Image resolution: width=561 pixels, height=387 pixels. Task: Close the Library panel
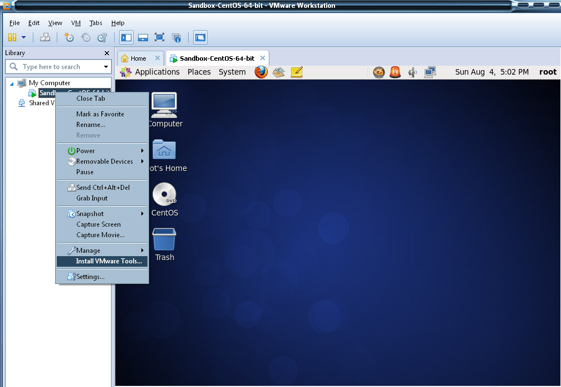(107, 53)
